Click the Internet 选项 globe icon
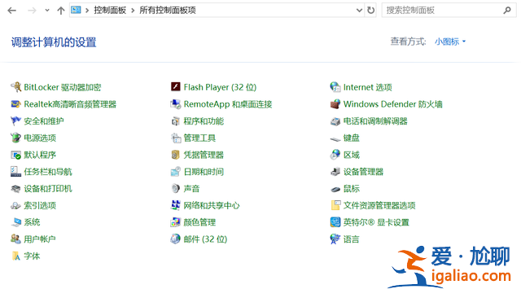This screenshot has width=521, height=298. tap(335, 87)
